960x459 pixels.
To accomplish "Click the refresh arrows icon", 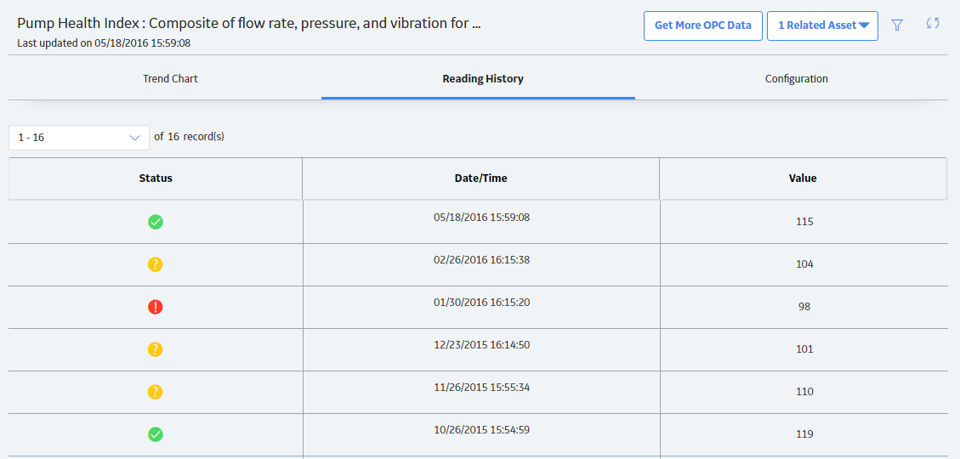I will [933, 24].
